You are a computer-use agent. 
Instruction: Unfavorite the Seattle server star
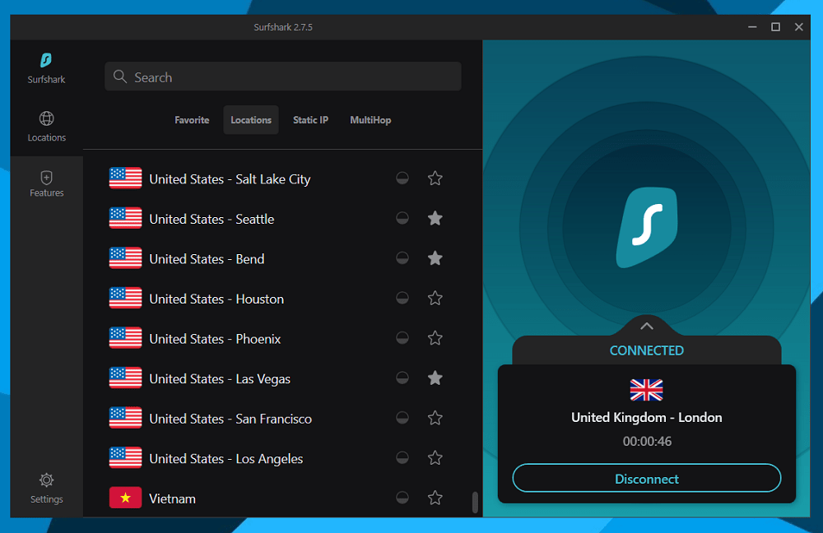[435, 218]
